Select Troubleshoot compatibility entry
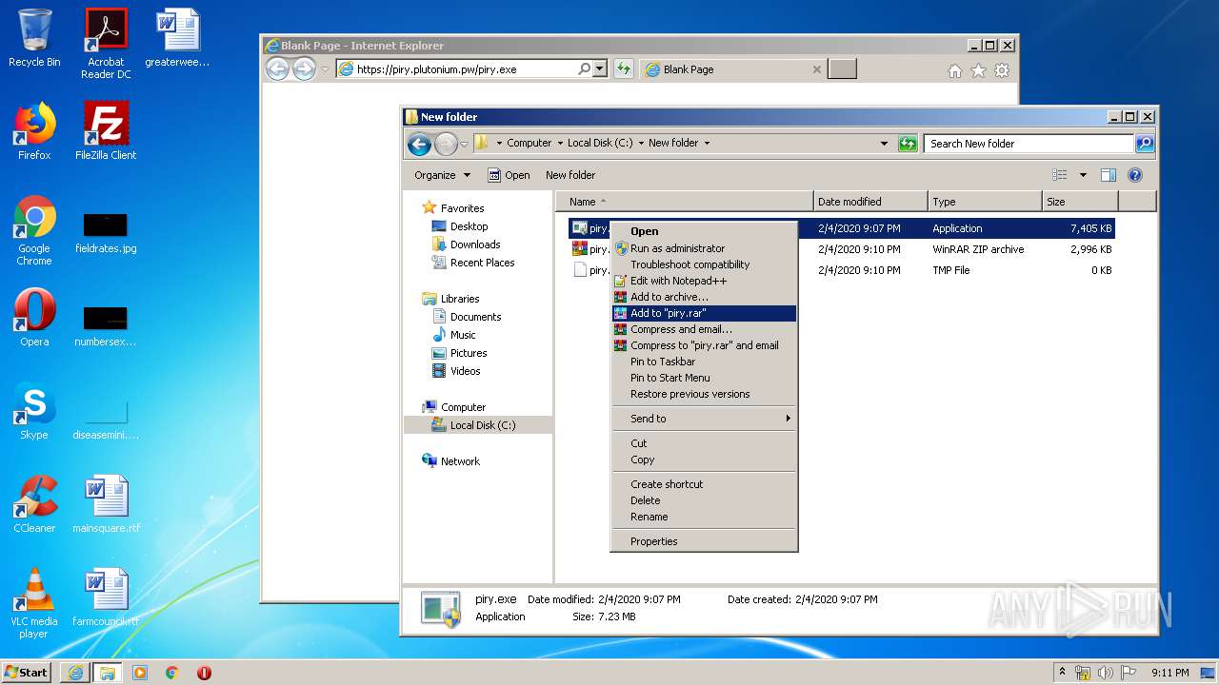 [704, 264]
